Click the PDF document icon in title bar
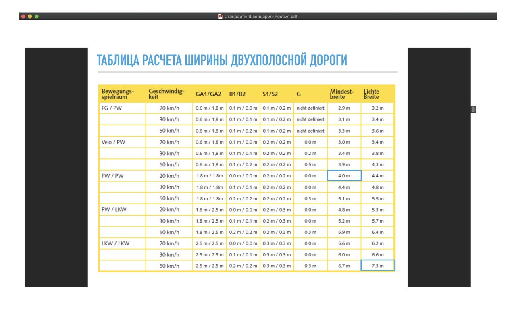 (221, 17)
